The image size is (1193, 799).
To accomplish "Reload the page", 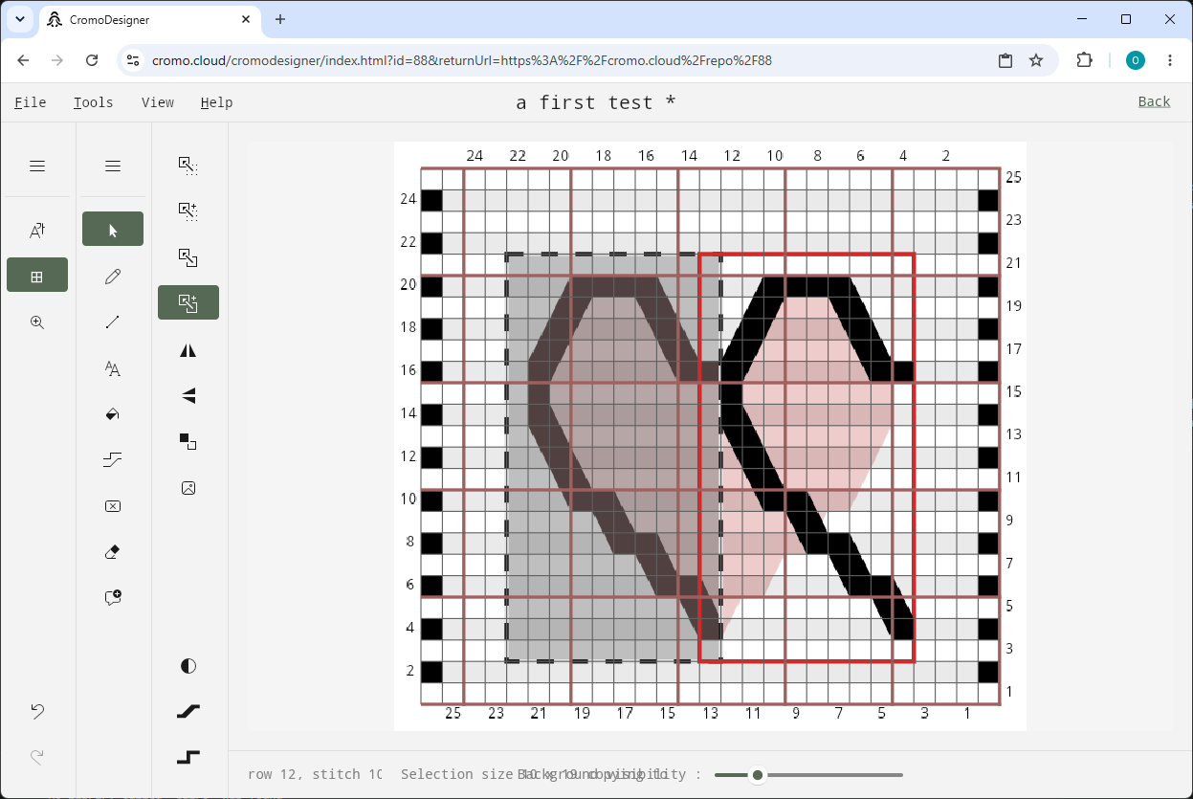I will [x=92, y=60].
